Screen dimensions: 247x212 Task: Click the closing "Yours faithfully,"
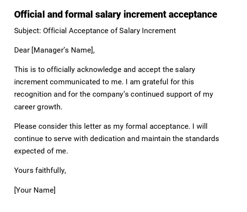(40, 170)
